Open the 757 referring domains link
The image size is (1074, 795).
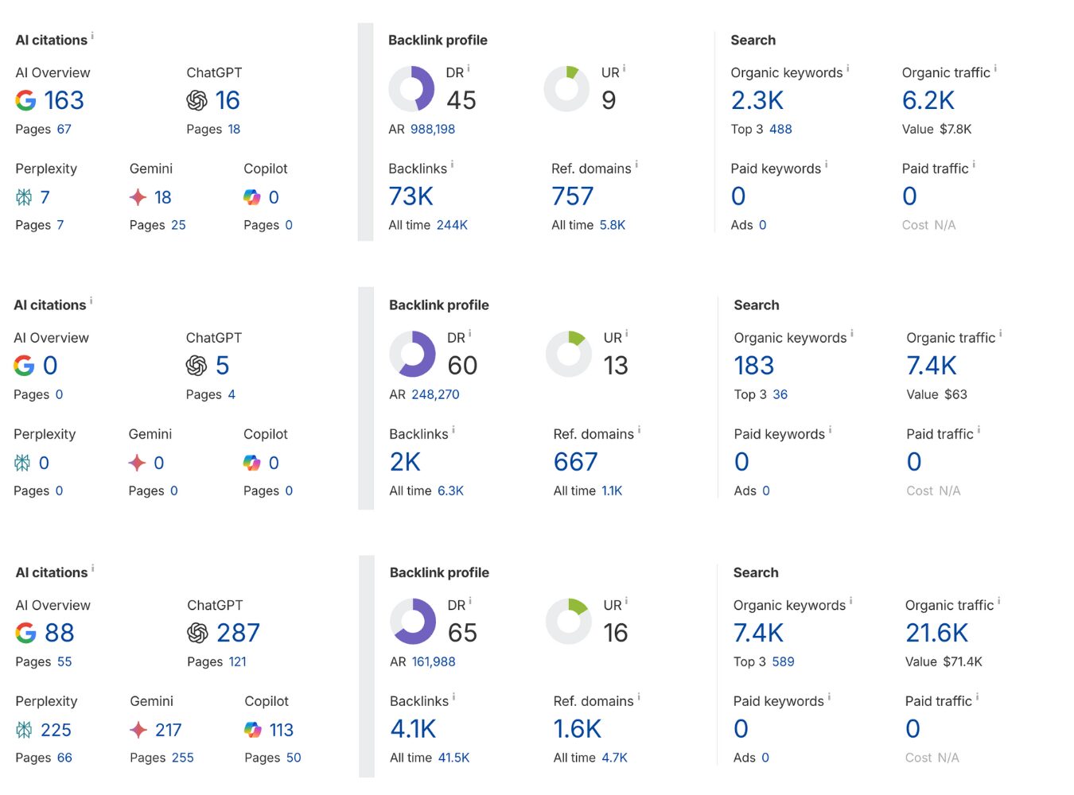572,196
